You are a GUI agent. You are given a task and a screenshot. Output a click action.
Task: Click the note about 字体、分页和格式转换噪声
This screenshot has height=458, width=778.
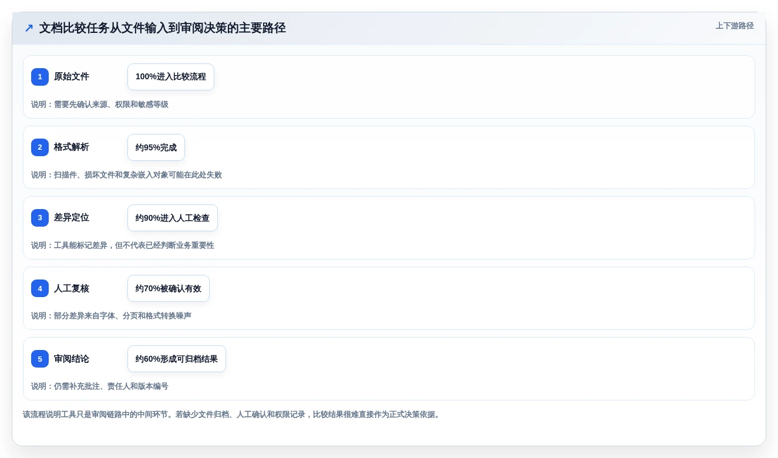click(x=111, y=316)
